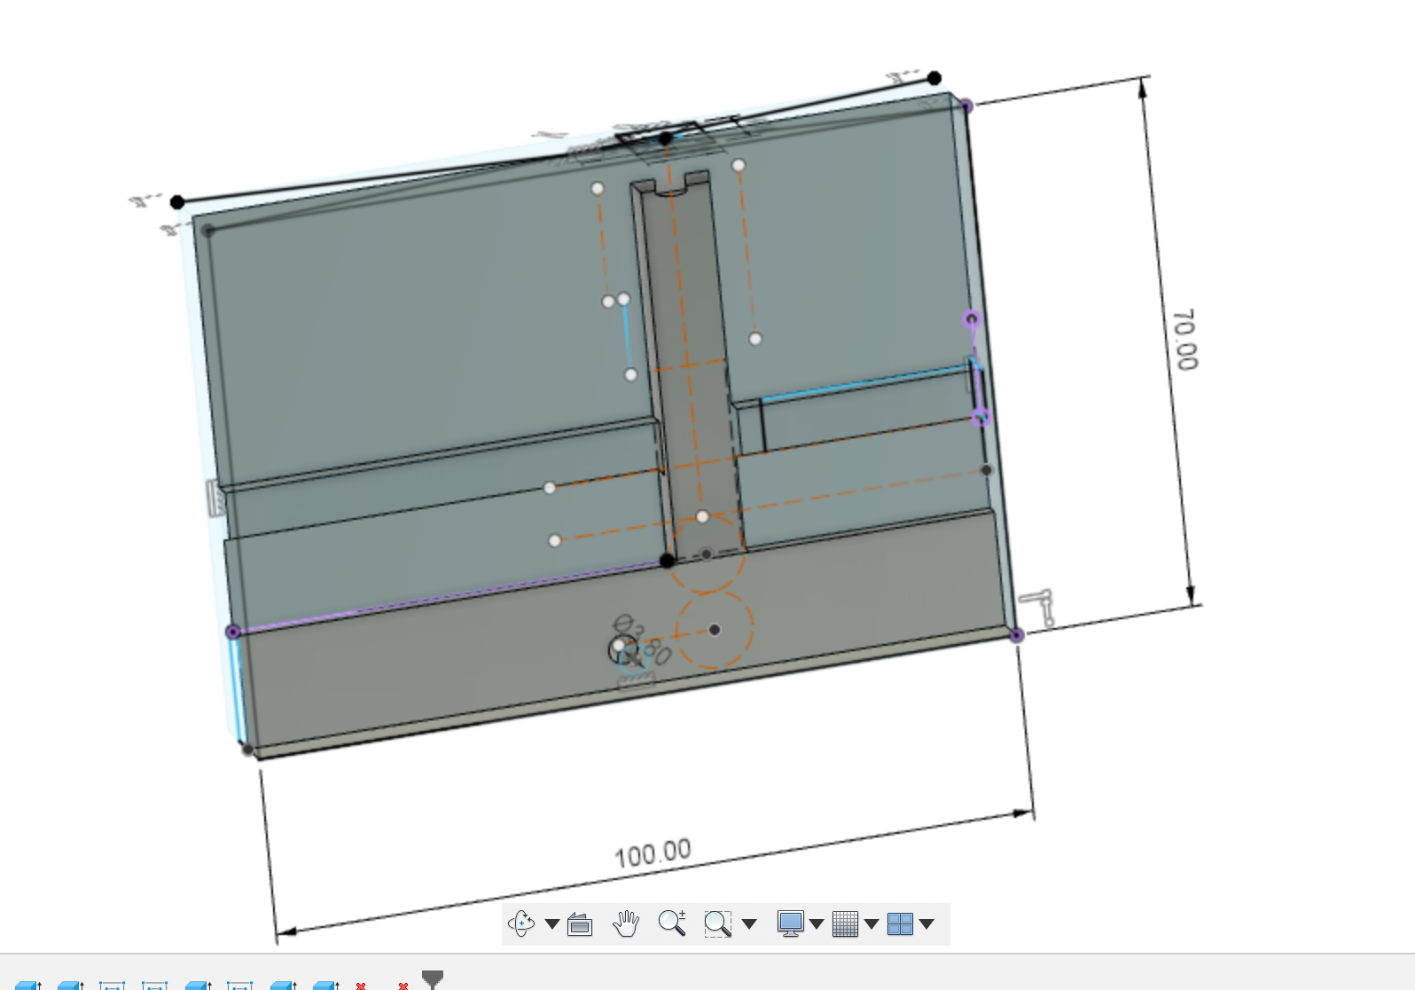1415x990 pixels.
Task: Expand Grid and Snaps dropdown arrow
Action: click(872, 924)
